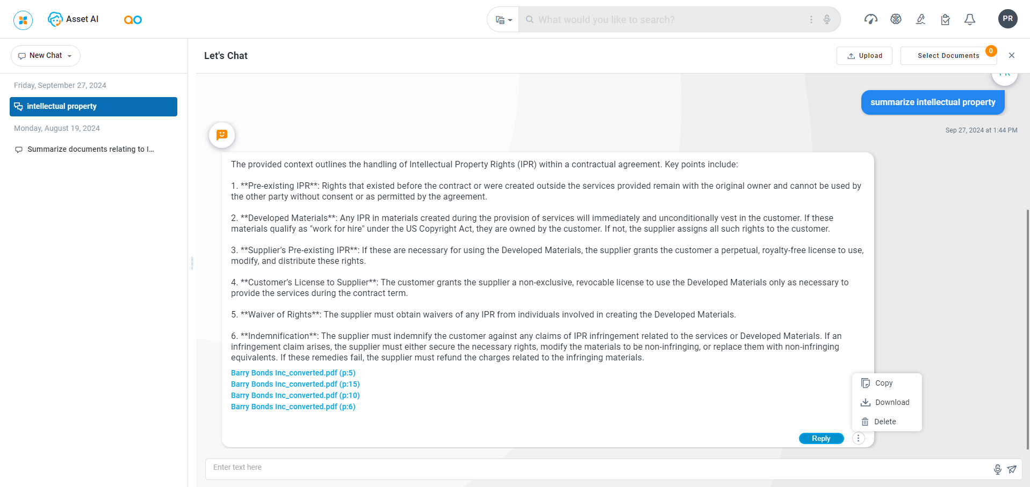
Task: Expand the New Chat dropdown
Action: 69,56
